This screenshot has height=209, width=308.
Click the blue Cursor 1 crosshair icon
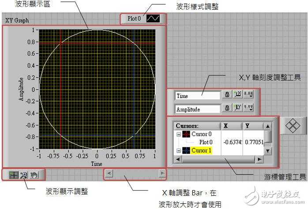coord(186,150)
